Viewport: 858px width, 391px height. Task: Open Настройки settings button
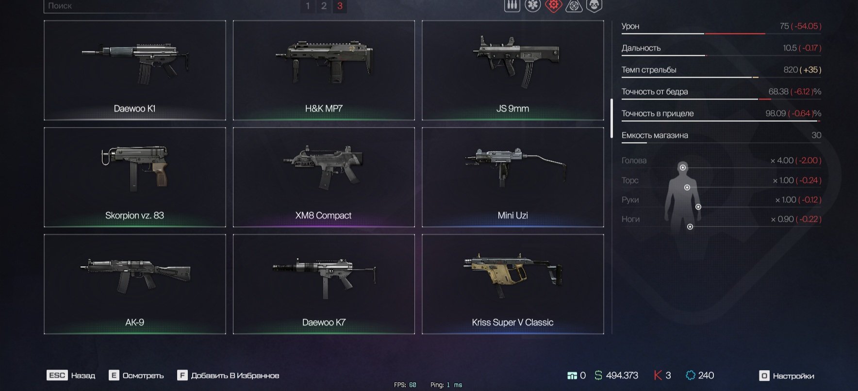tap(787, 376)
